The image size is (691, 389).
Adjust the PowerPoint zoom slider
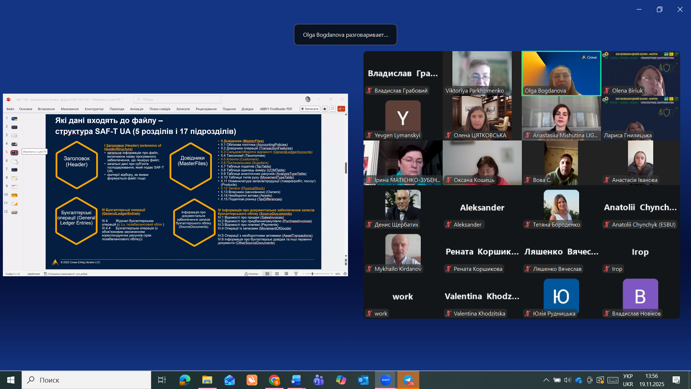312,274
